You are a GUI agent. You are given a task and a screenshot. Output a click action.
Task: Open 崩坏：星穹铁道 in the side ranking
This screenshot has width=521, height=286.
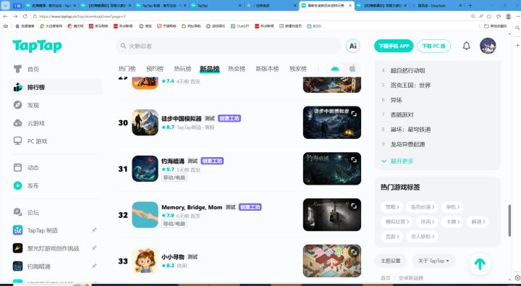[x=410, y=130]
